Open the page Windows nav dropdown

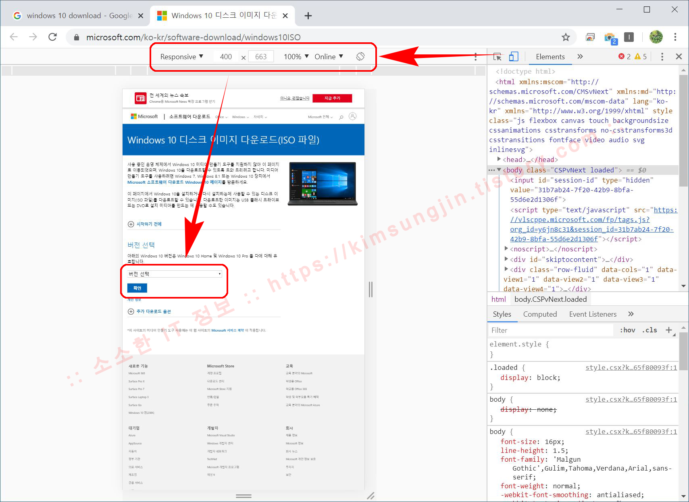click(x=241, y=117)
